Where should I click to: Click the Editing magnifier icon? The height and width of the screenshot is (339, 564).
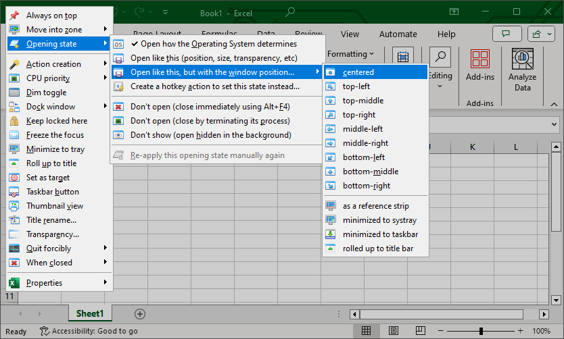point(440,57)
